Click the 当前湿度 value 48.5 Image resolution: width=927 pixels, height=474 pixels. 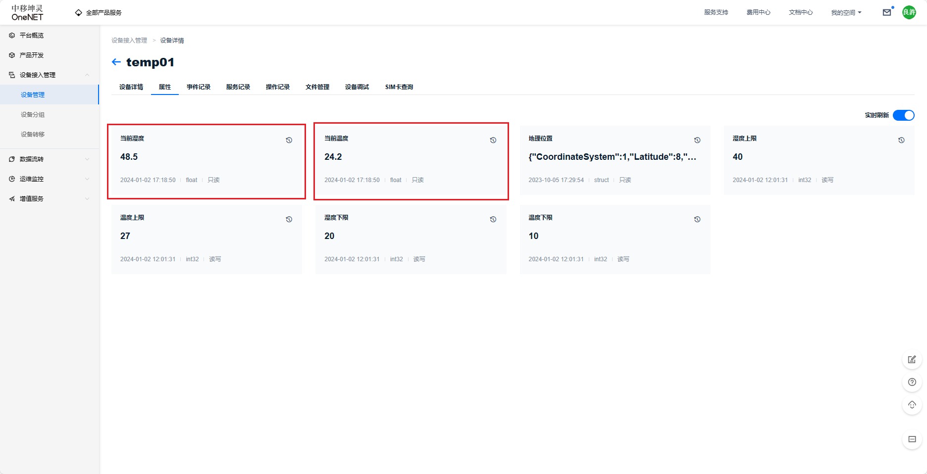point(129,157)
